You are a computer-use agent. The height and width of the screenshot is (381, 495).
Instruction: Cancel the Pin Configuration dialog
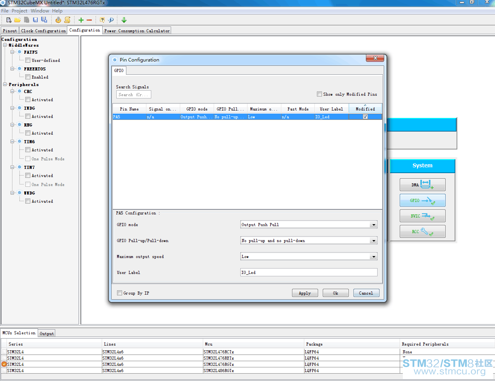click(x=366, y=293)
